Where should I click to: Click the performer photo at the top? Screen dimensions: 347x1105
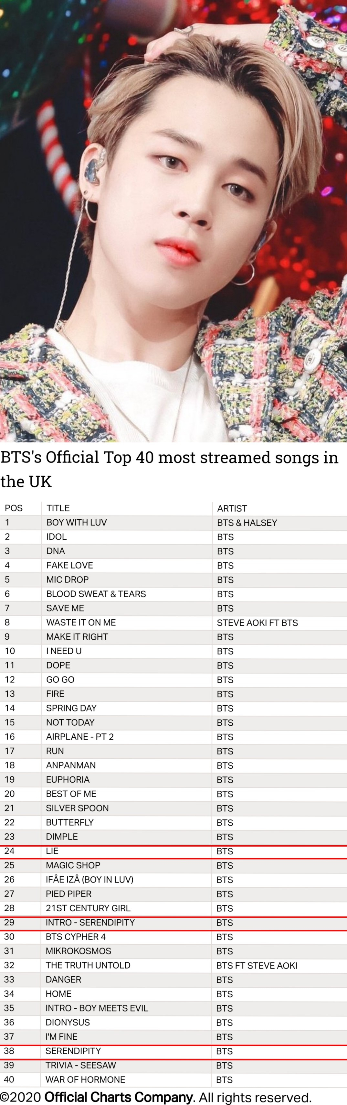point(173,221)
